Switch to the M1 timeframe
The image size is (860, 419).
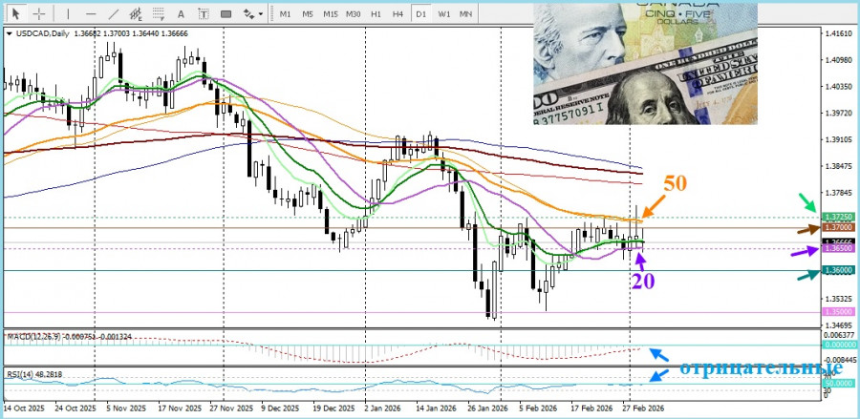[x=285, y=13]
